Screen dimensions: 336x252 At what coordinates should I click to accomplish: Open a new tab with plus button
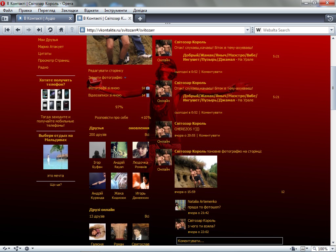140,18
